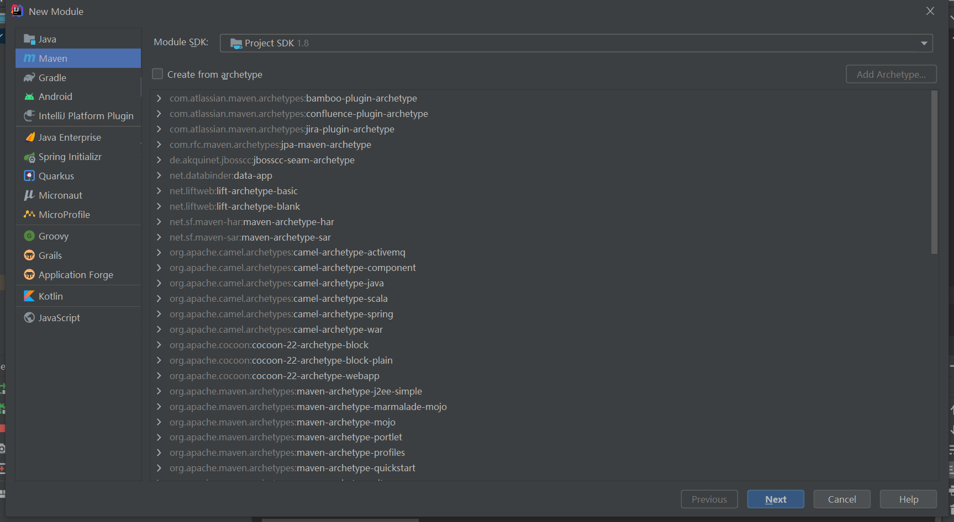954x522 pixels.
Task: Click the Cancel button
Action: (x=842, y=499)
